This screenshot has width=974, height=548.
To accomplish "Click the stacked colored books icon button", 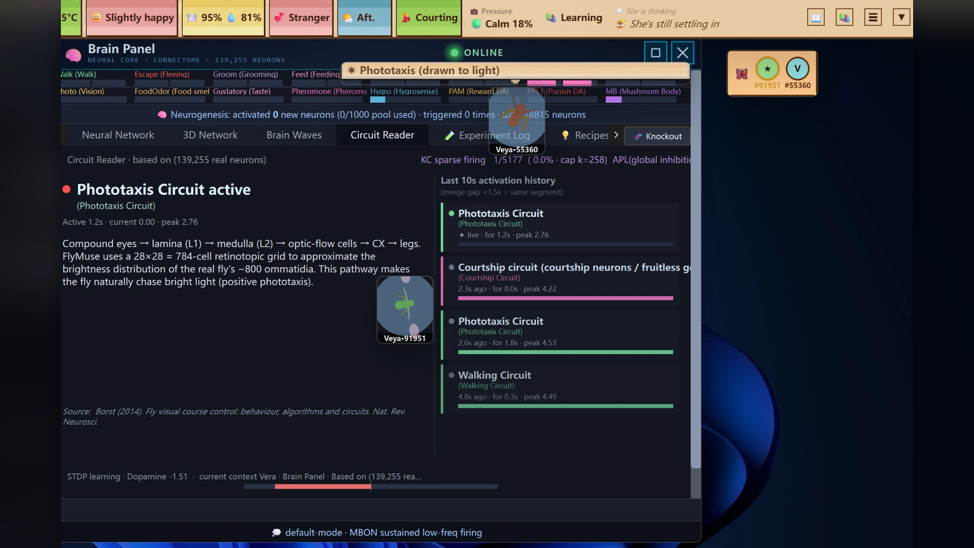I will pos(844,18).
